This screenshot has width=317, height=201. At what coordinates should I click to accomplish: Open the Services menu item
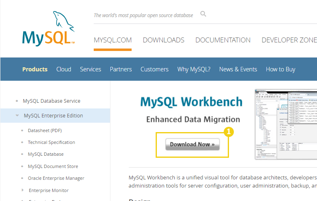[90, 69]
